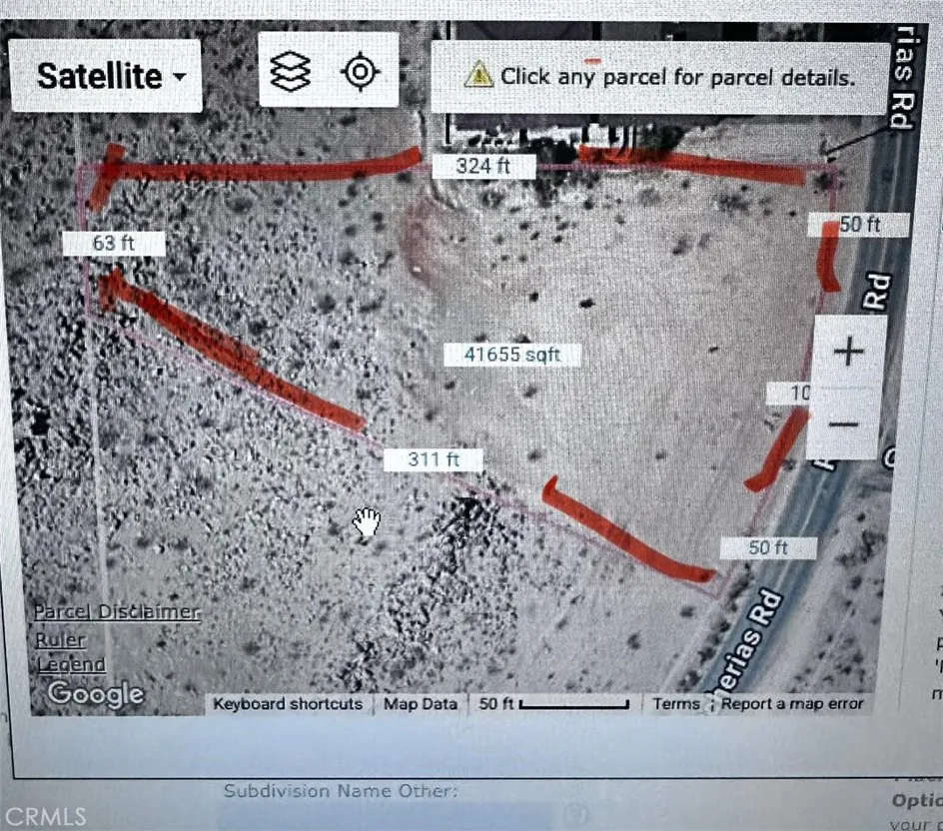Open Keyboard shortcuts on the map
Viewport: 943px width, 831px height.
288,704
